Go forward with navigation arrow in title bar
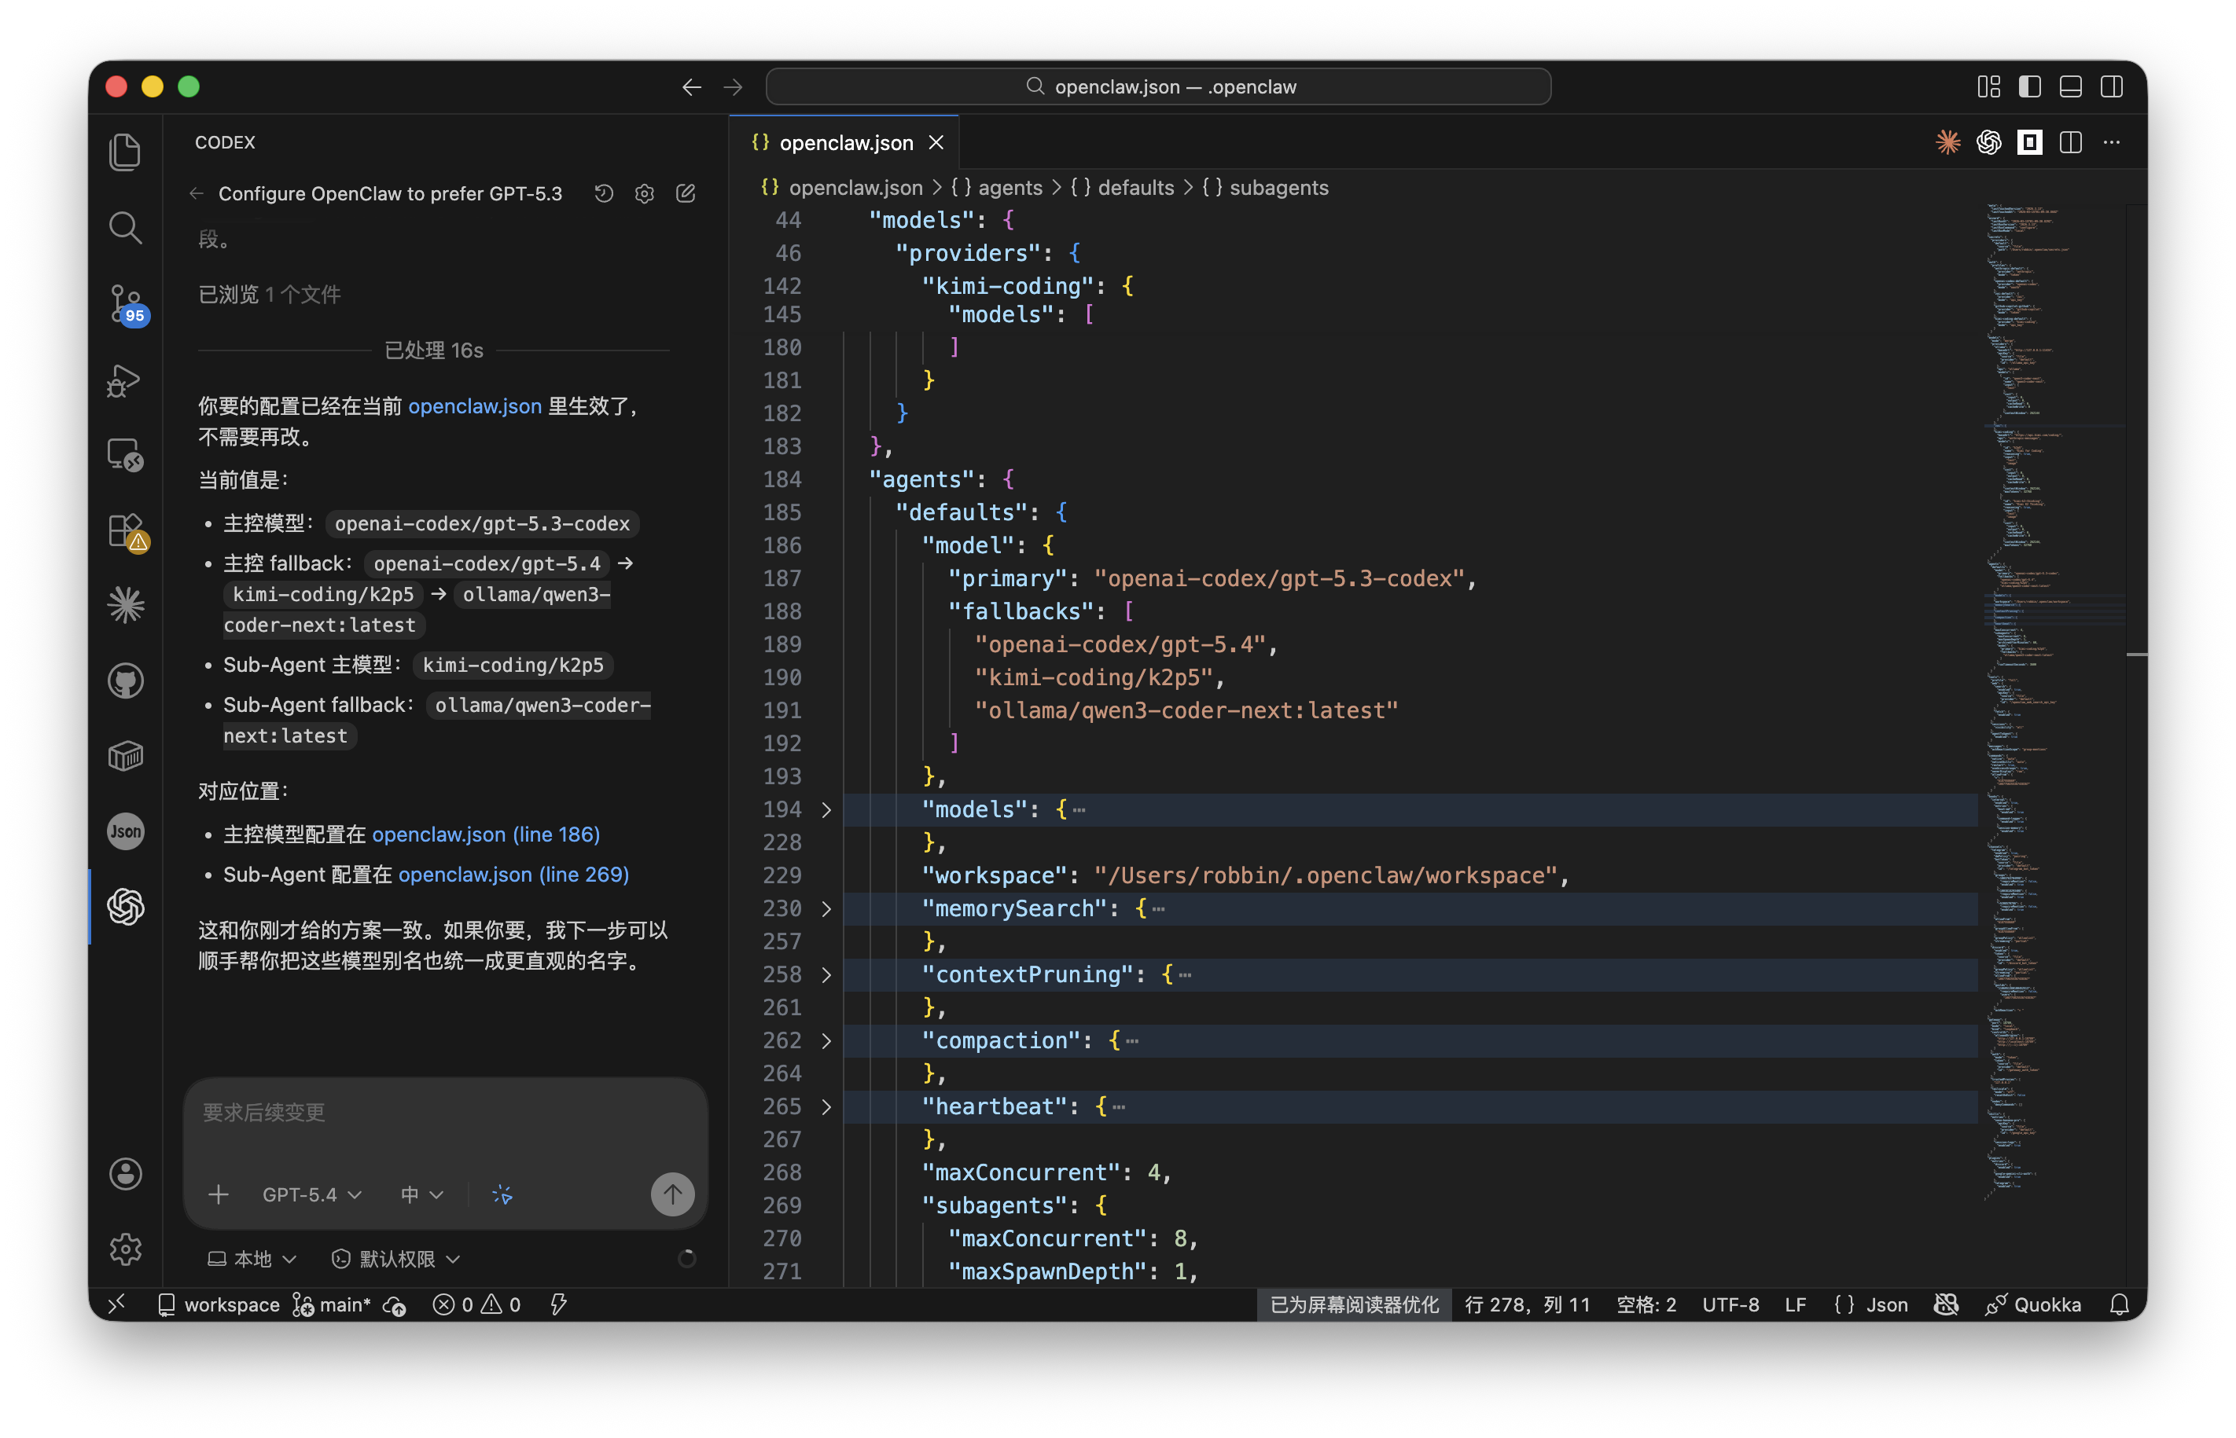The image size is (2236, 1438). coord(734,87)
